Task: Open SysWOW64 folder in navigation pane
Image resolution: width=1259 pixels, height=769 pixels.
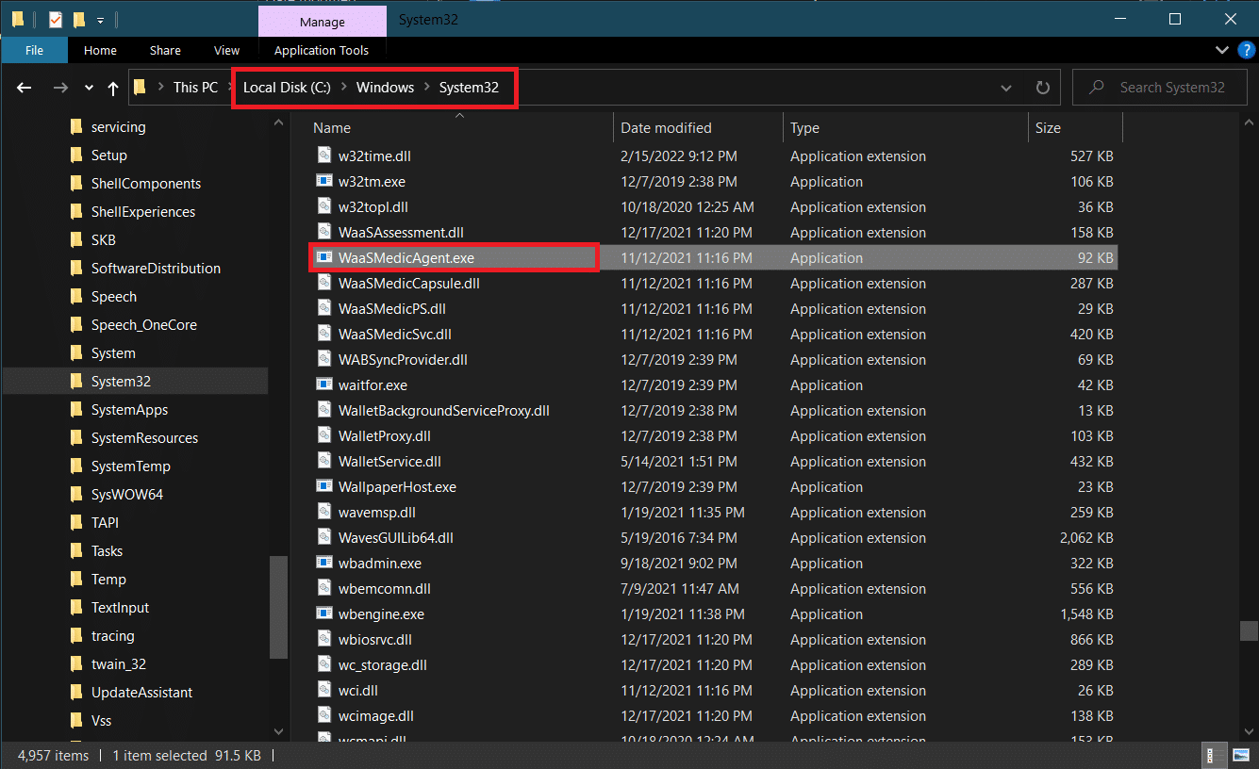Action: point(126,495)
